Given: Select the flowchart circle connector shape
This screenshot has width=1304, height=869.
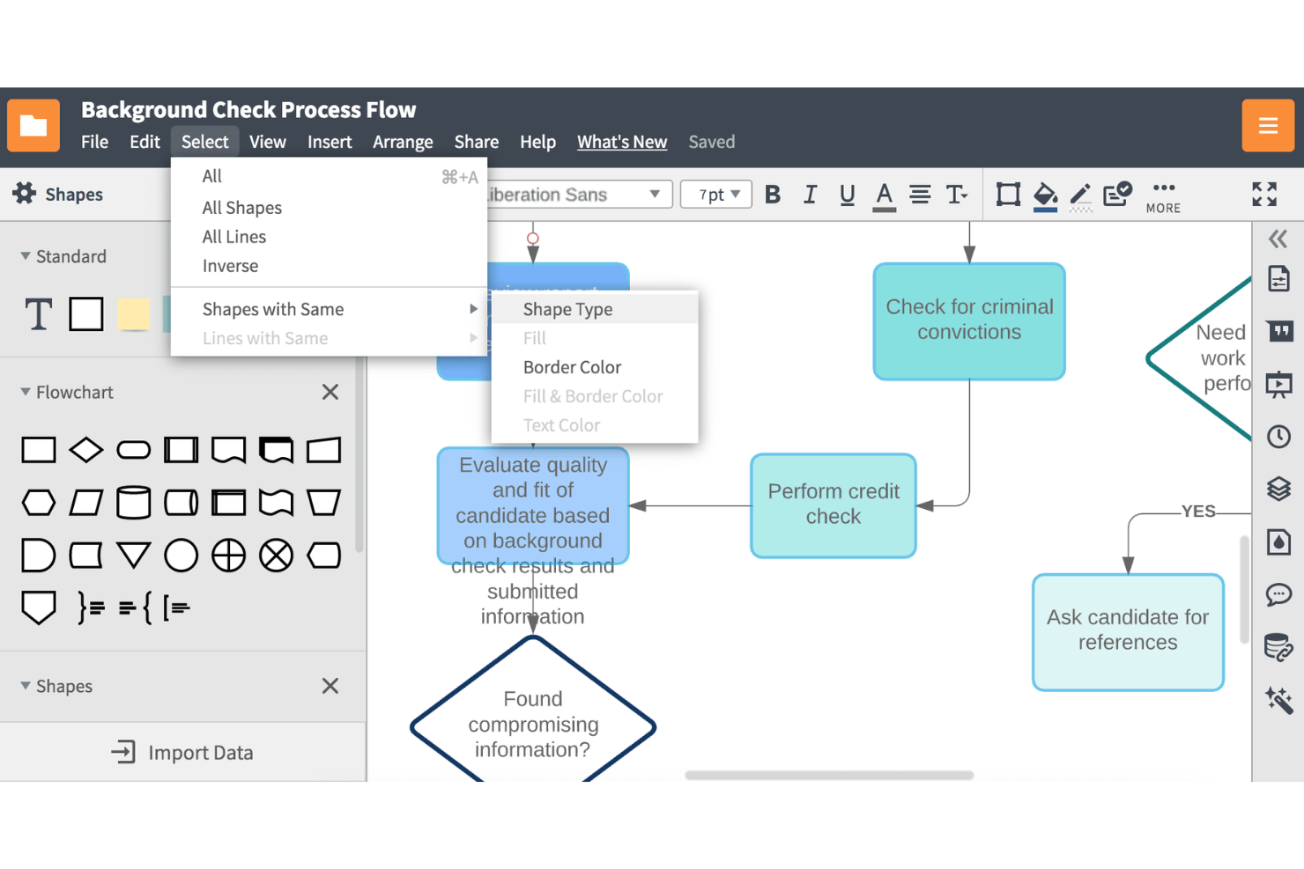Looking at the screenshot, I should [x=181, y=556].
